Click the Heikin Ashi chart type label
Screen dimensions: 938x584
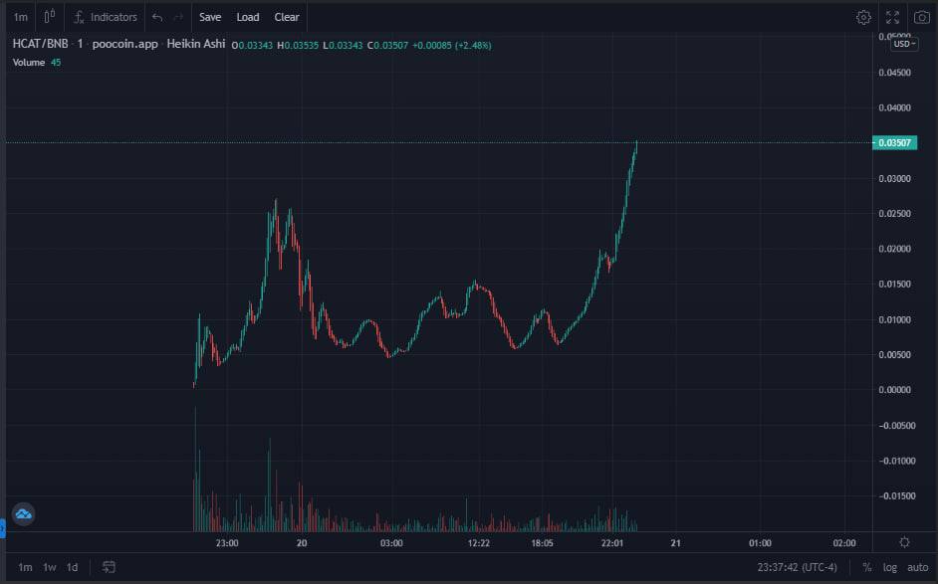click(196, 44)
